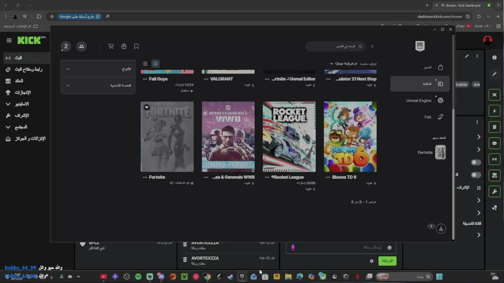Reload the page in Chrome
Viewport: 504px width, 283px height.
479,17
